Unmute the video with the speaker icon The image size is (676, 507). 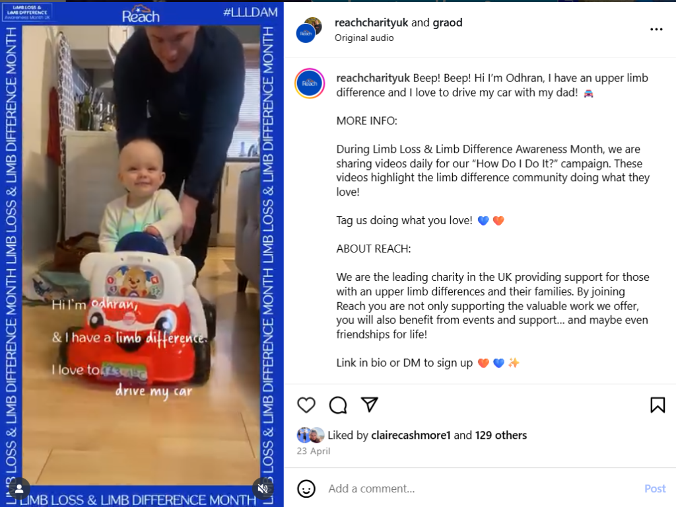[263, 488]
